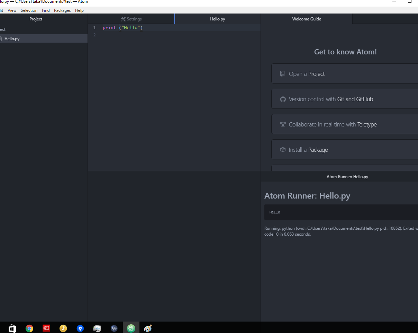Expand the Open a Project card
The width and height of the screenshot is (418, 333).
coord(345,74)
